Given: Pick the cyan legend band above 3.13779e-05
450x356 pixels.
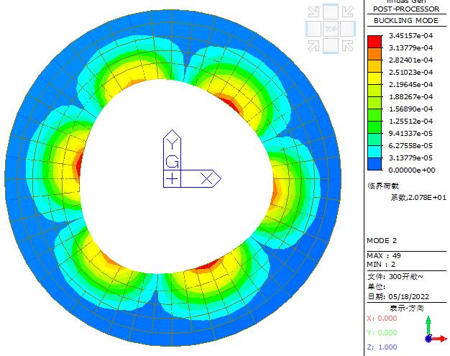Looking at the screenshot, I should pos(375,152).
